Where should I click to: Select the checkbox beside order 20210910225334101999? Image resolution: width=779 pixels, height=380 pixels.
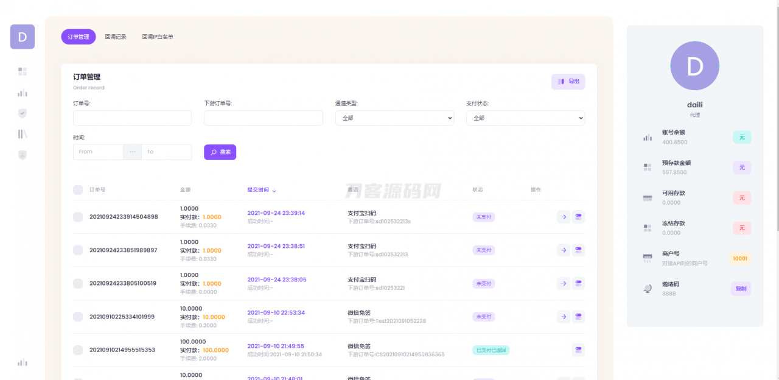click(x=78, y=317)
